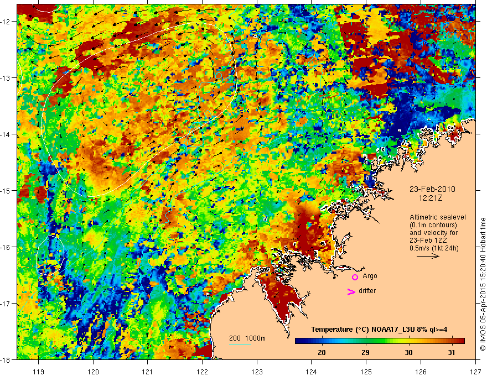Click the '0.5m/s (1kt 24h)' text
This screenshot has height=376, width=487.
[x=434, y=248]
